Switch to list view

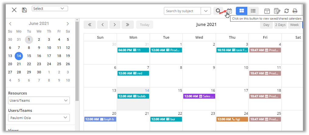point(253,11)
